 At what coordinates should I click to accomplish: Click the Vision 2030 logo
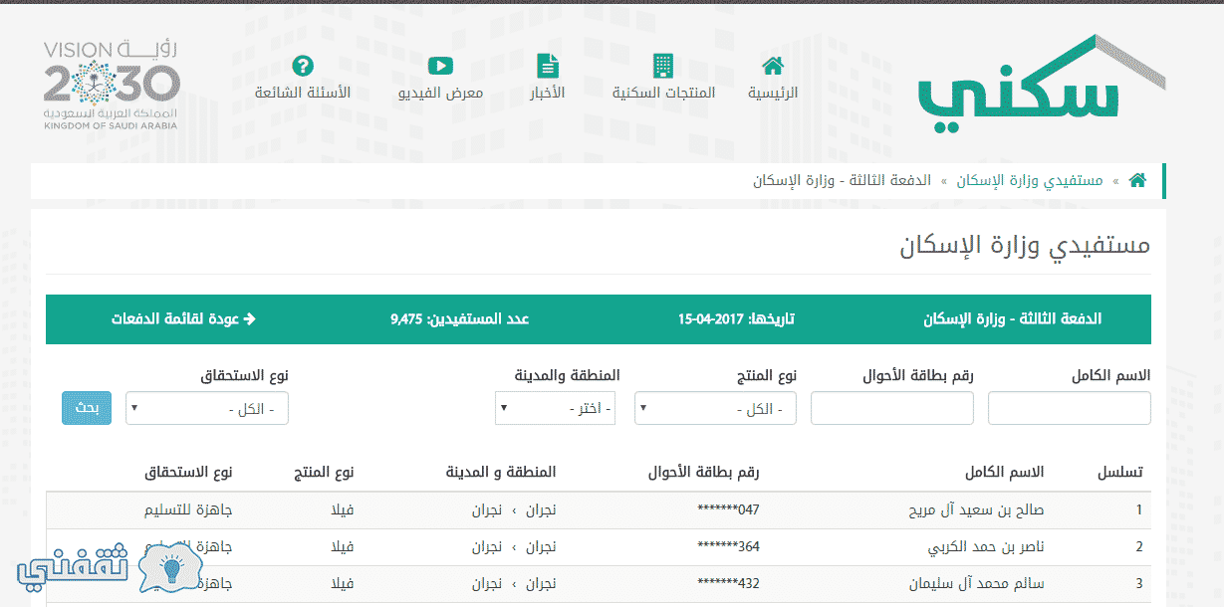(x=112, y=86)
